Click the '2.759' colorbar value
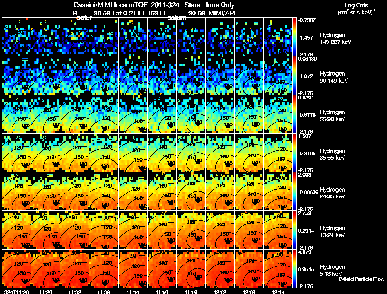 [x=305, y=213]
